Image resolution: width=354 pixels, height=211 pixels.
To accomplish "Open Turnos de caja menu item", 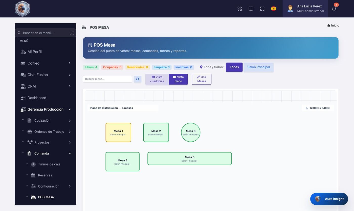I will [49, 164].
